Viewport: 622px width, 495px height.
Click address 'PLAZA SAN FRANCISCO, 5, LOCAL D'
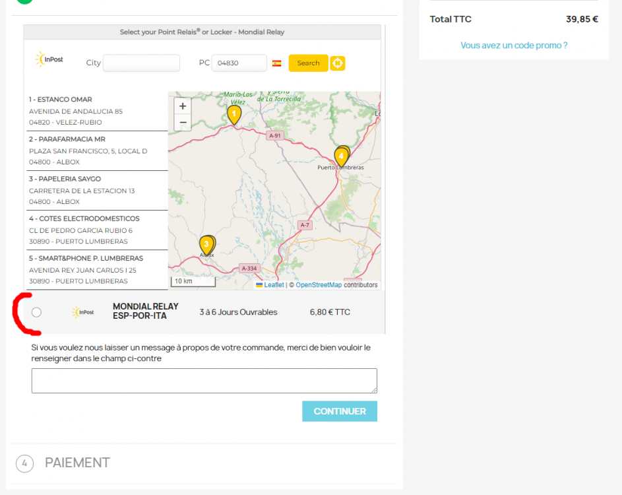point(88,151)
